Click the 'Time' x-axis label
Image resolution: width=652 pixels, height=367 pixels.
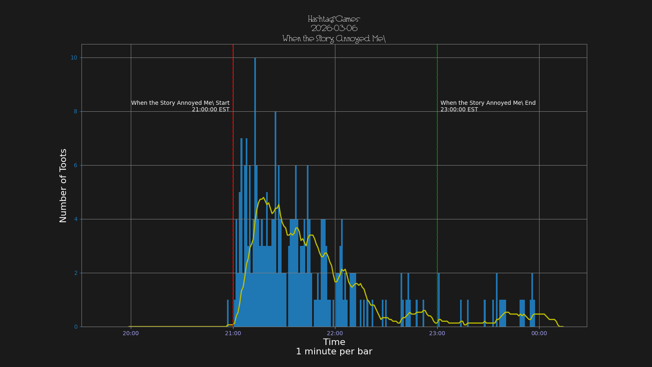[334, 342]
